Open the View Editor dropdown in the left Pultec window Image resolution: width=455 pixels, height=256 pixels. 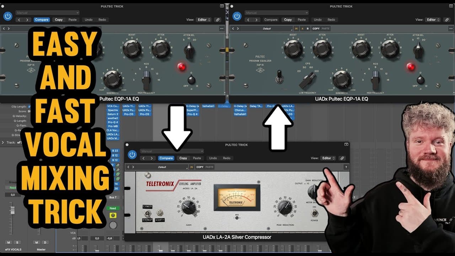pos(204,20)
